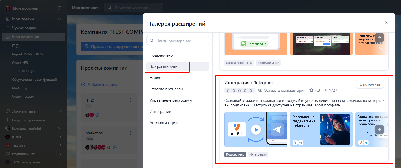The width and height of the screenshot is (401, 168).
Task: Click the +6 counter next to Мои задачи
Action: 59,19
